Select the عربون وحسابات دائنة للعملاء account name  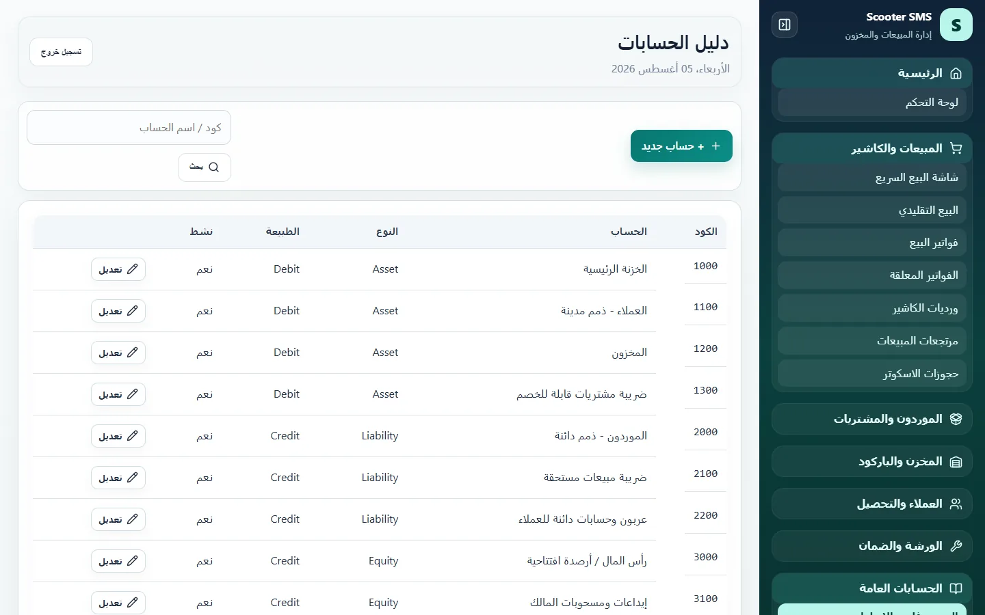(x=583, y=519)
